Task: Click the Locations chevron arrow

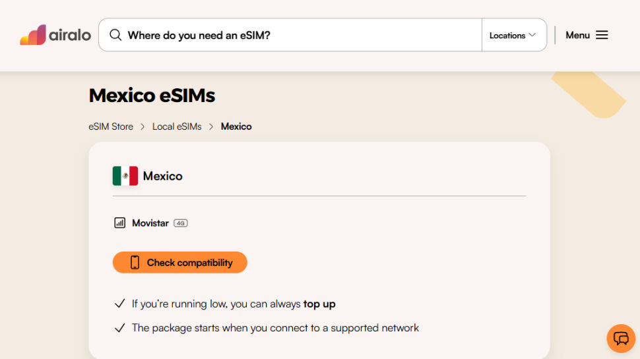Action: [x=532, y=35]
